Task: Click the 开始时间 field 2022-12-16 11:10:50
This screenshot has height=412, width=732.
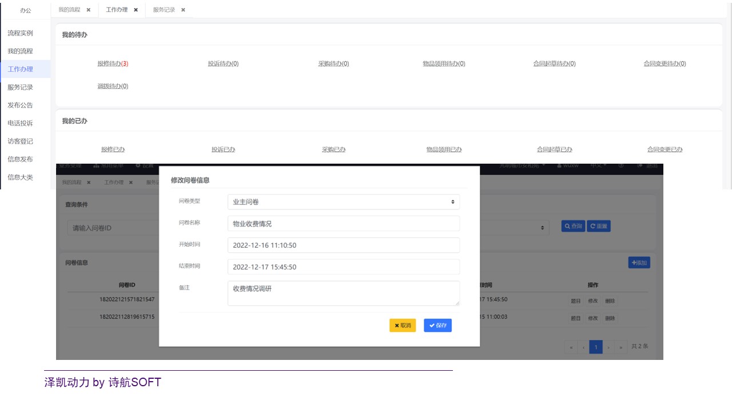Action: 344,245
